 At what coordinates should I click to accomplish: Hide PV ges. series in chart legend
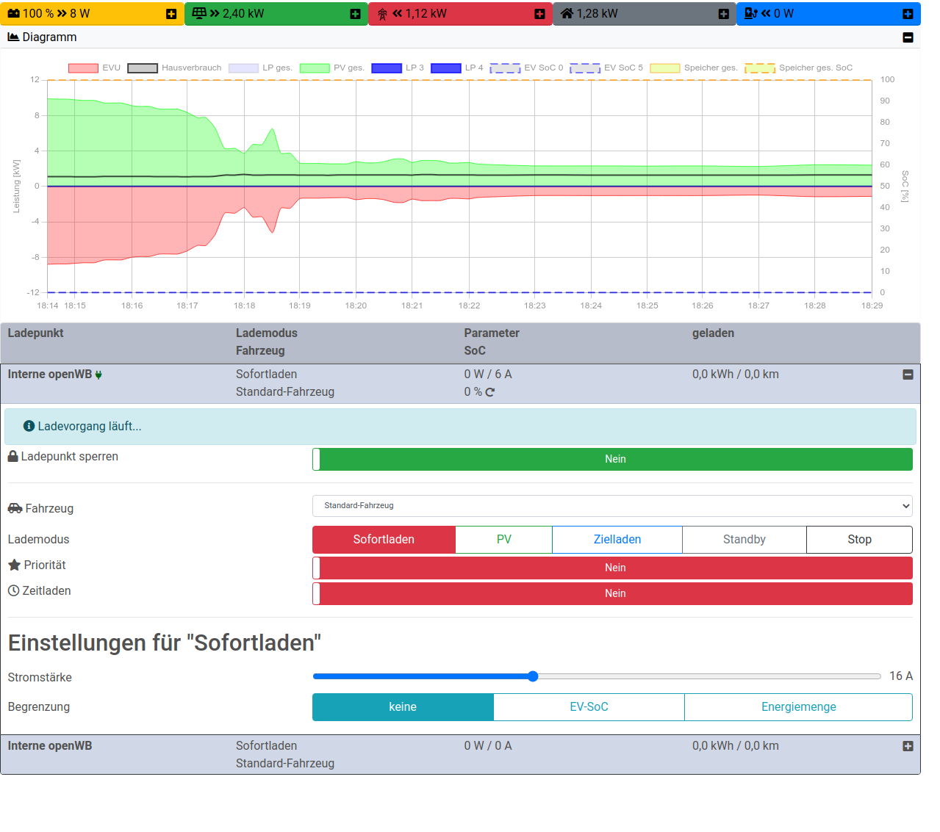point(315,68)
